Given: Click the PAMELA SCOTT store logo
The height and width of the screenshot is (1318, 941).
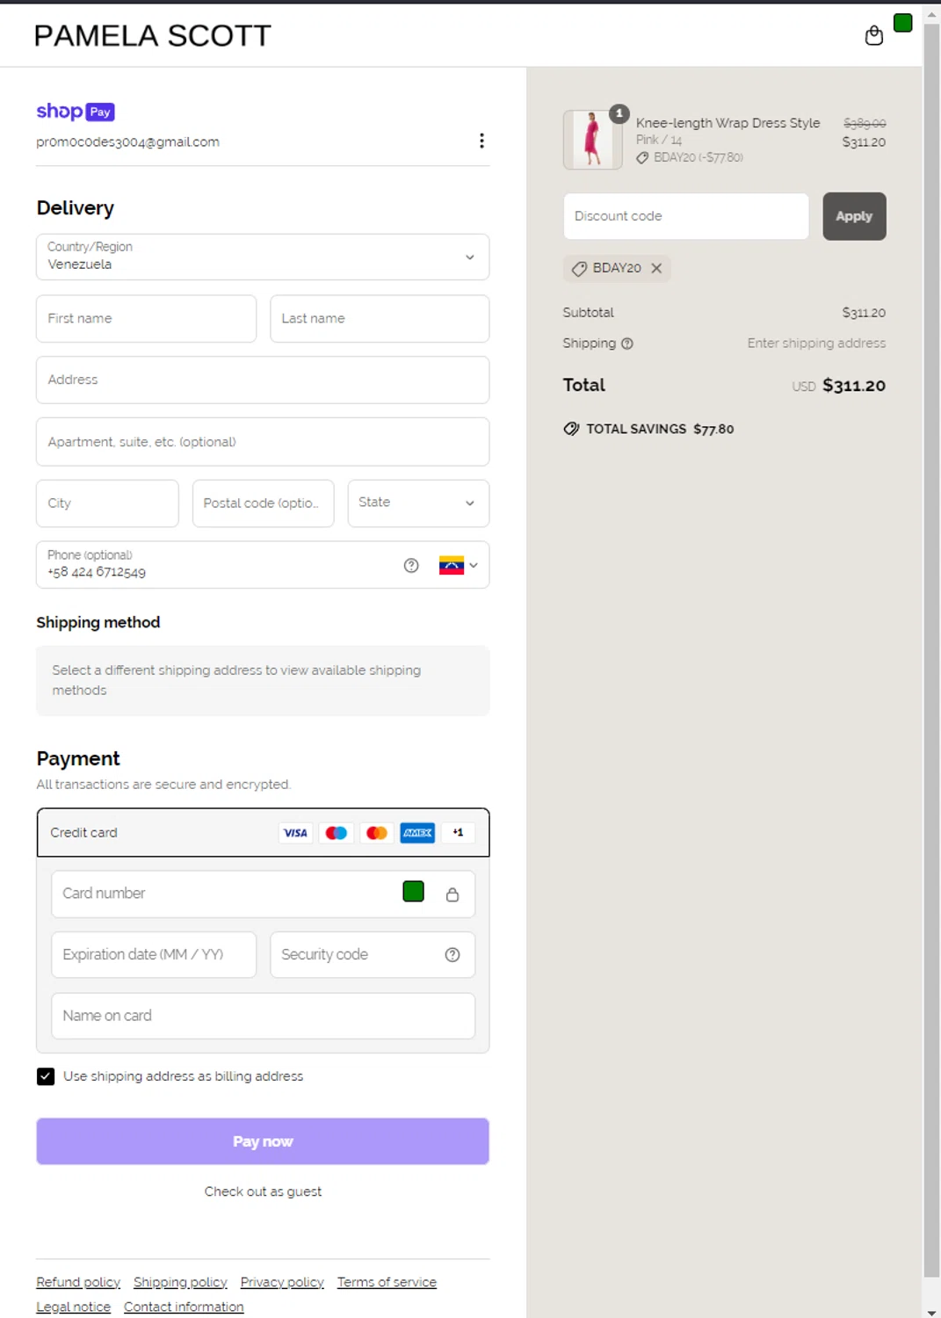Looking at the screenshot, I should click(x=153, y=36).
